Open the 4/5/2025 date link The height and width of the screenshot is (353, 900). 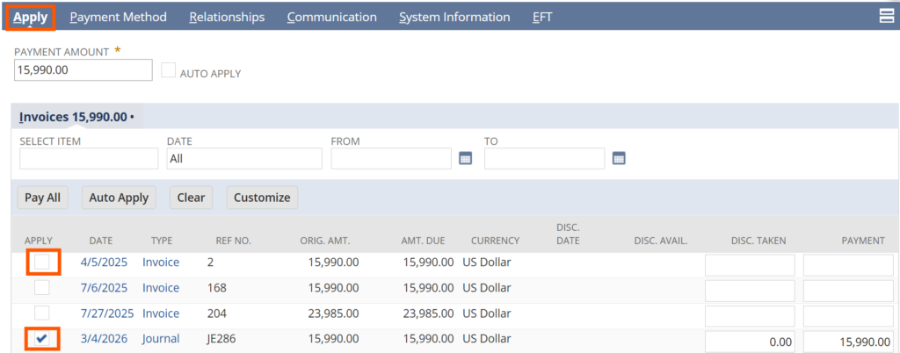tap(104, 263)
